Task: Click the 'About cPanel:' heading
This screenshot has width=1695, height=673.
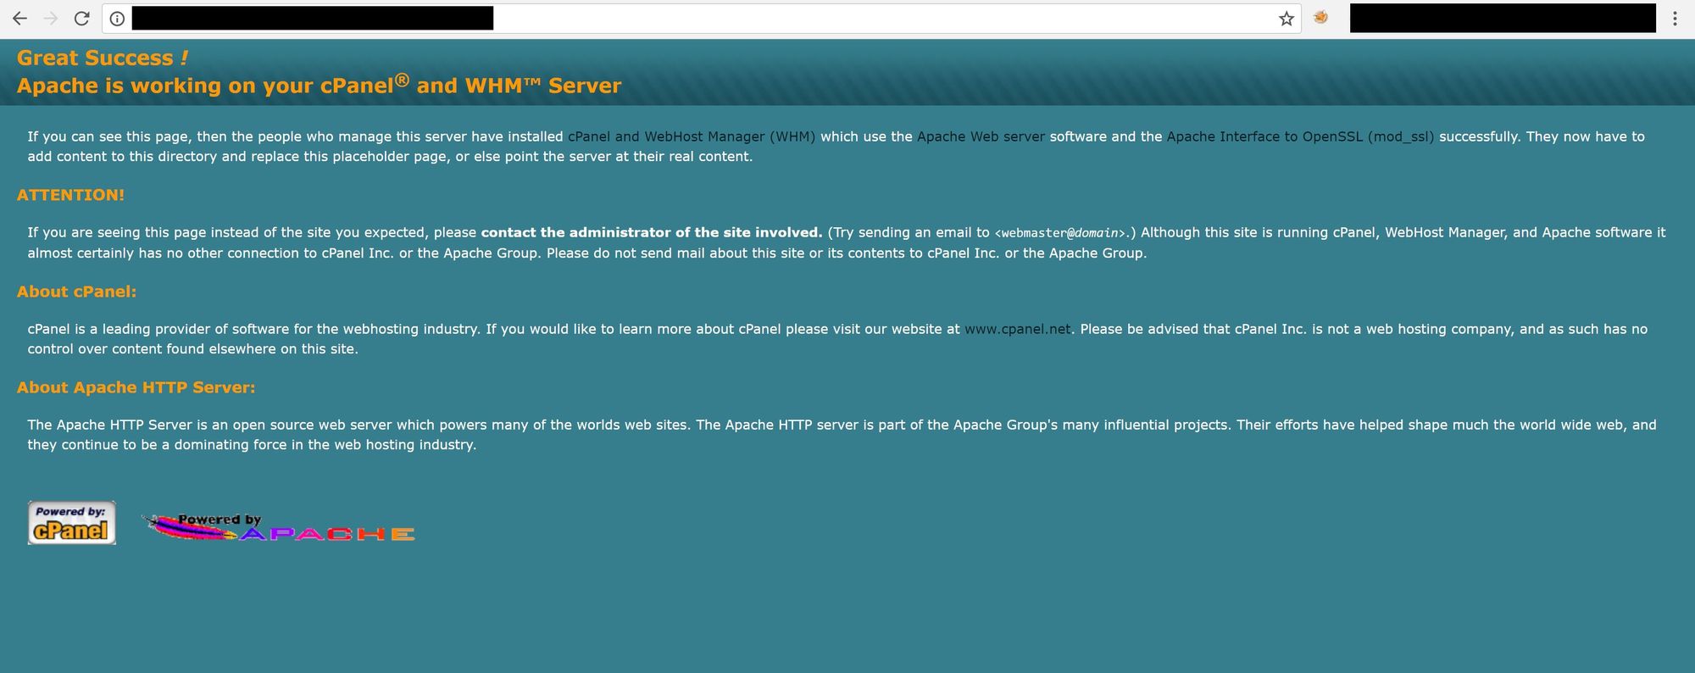Action: [x=76, y=292]
